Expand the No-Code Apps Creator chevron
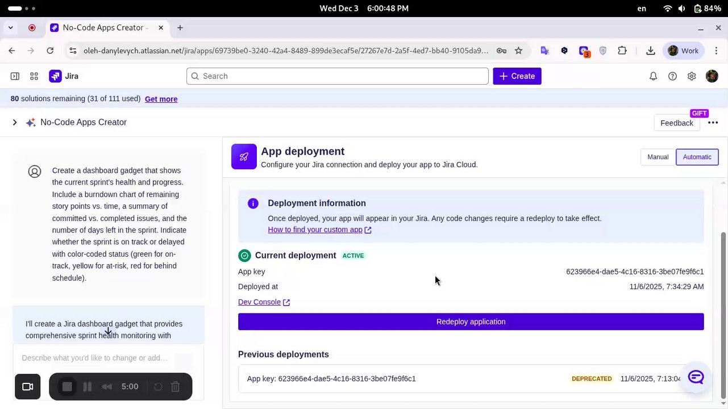Viewport: 728px width, 409px height. [x=14, y=123]
